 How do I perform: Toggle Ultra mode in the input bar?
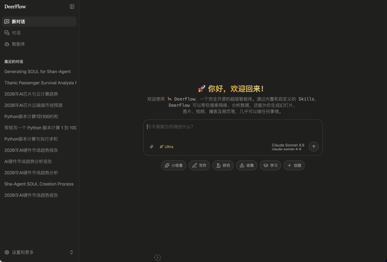pyautogui.click(x=166, y=147)
